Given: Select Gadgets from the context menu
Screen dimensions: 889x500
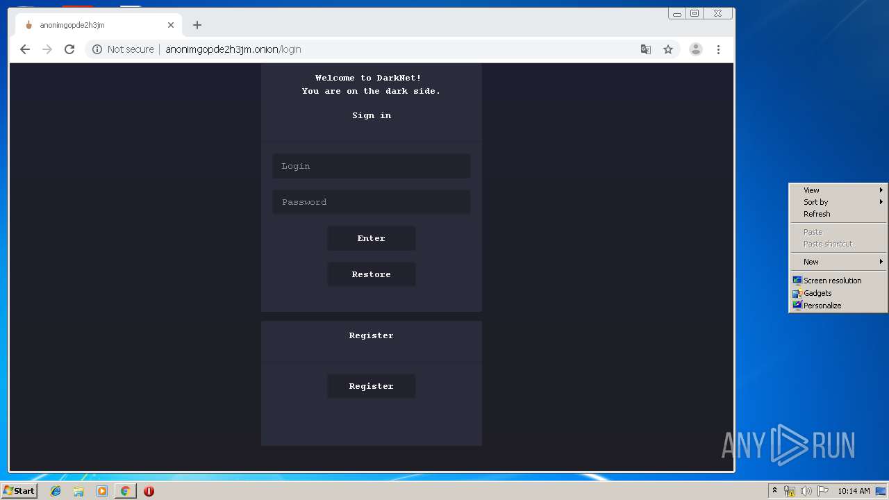Looking at the screenshot, I should pyautogui.click(x=838, y=293).
